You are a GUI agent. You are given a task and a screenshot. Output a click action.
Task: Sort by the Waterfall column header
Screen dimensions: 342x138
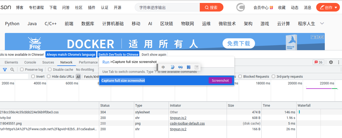coord(319,105)
